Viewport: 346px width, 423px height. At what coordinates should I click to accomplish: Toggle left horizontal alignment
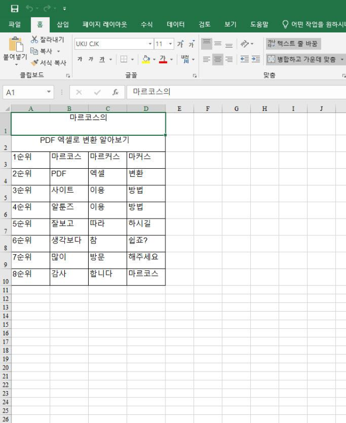click(x=207, y=59)
